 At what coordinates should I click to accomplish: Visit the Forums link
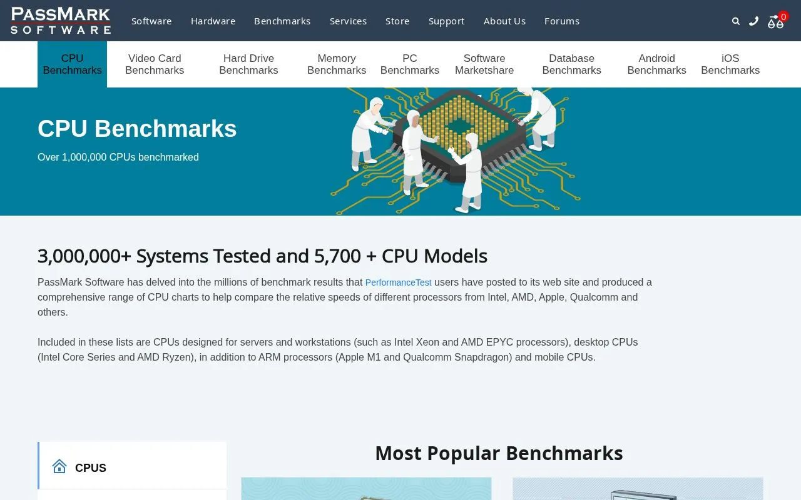[x=562, y=21]
